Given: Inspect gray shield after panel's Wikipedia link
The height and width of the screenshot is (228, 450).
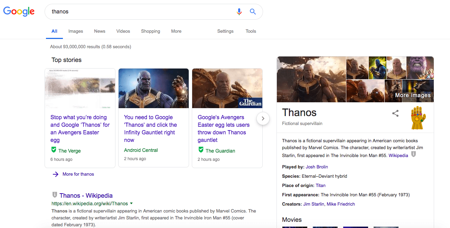Looking at the screenshot, I should pyautogui.click(x=413, y=154).
